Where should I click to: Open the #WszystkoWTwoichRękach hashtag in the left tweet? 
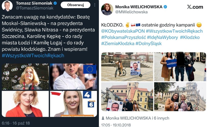pyautogui.click(x=33, y=56)
